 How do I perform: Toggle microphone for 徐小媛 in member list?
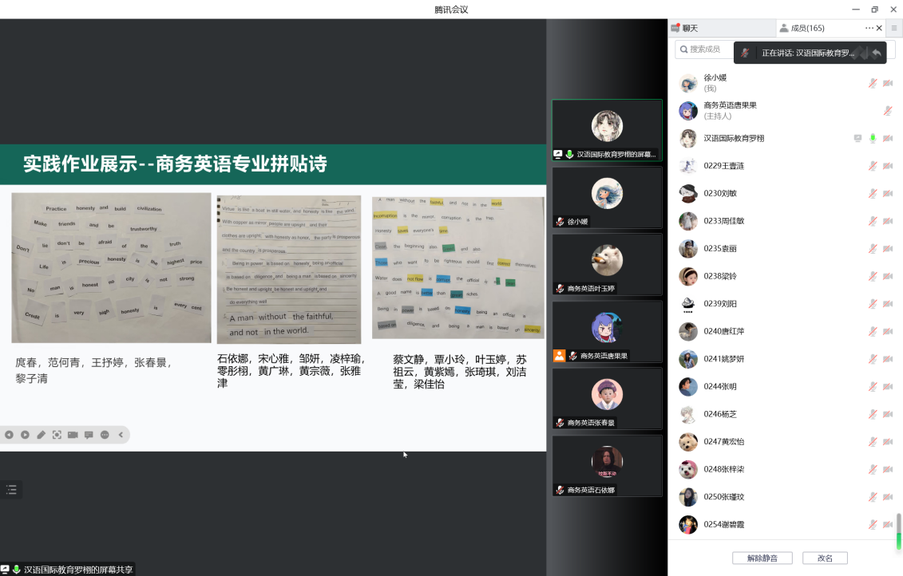tap(873, 83)
